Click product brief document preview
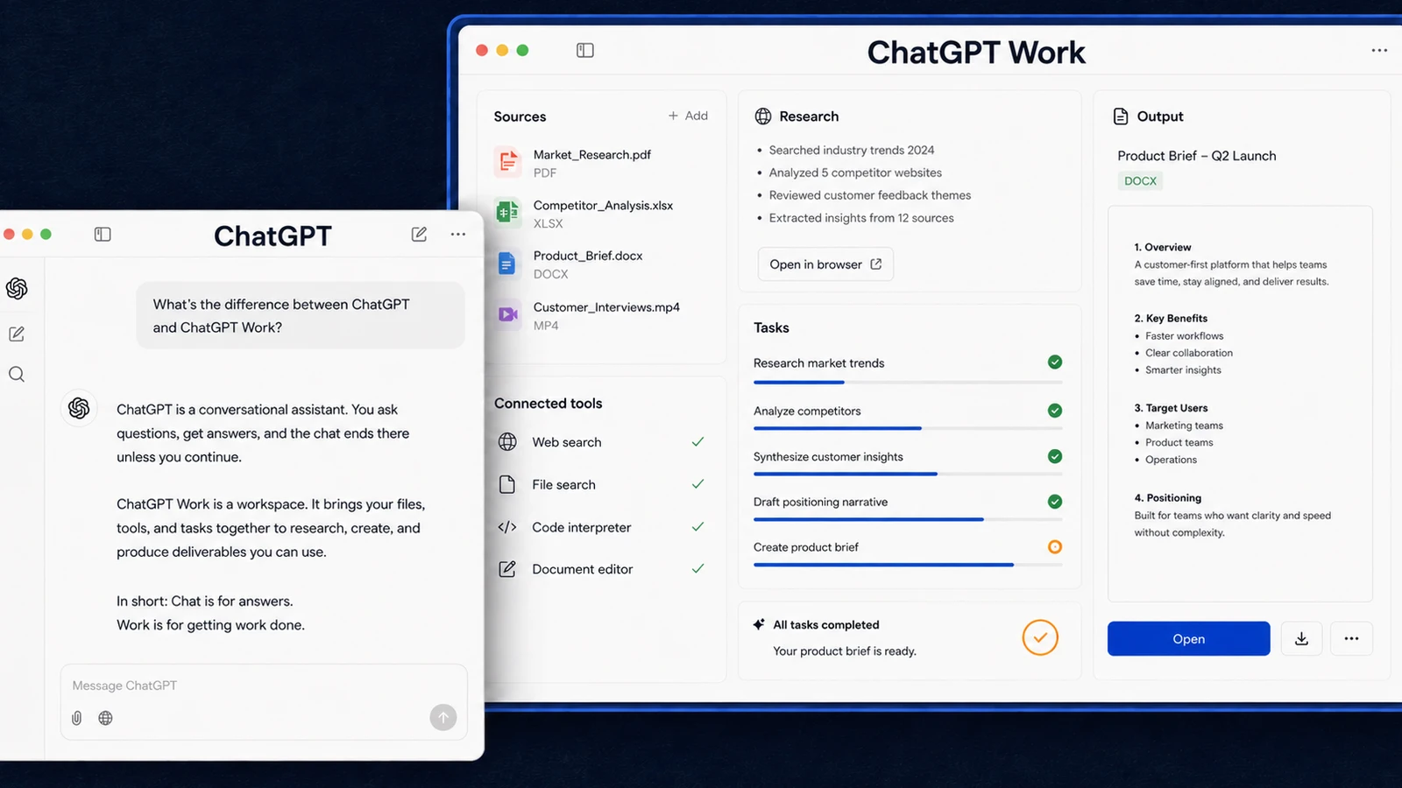The height and width of the screenshot is (788, 1402). click(1240, 404)
